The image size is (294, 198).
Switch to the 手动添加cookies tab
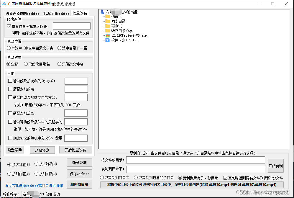pyautogui.click(x=56, y=13)
